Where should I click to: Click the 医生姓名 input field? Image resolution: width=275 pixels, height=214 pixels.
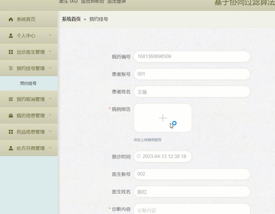[192, 192]
